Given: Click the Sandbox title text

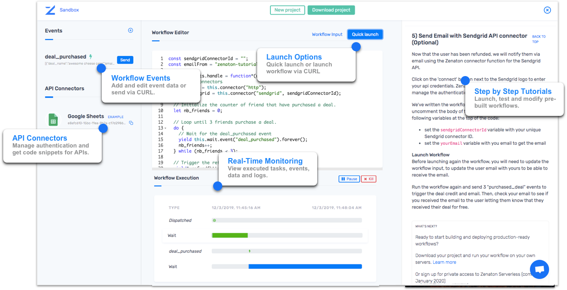Looking at the screenshot, I should 69,10.
